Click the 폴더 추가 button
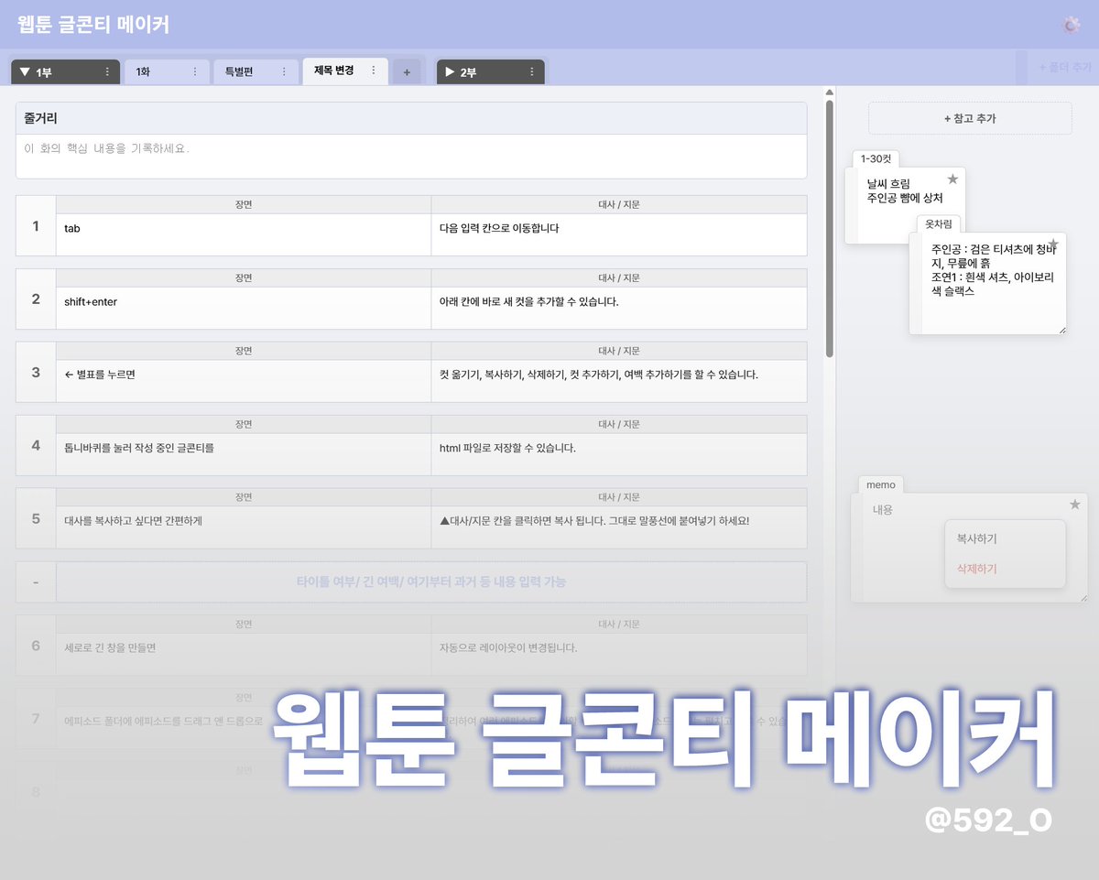The image size is (1099, 880). pyautogui.click(x=1064, y=67)
